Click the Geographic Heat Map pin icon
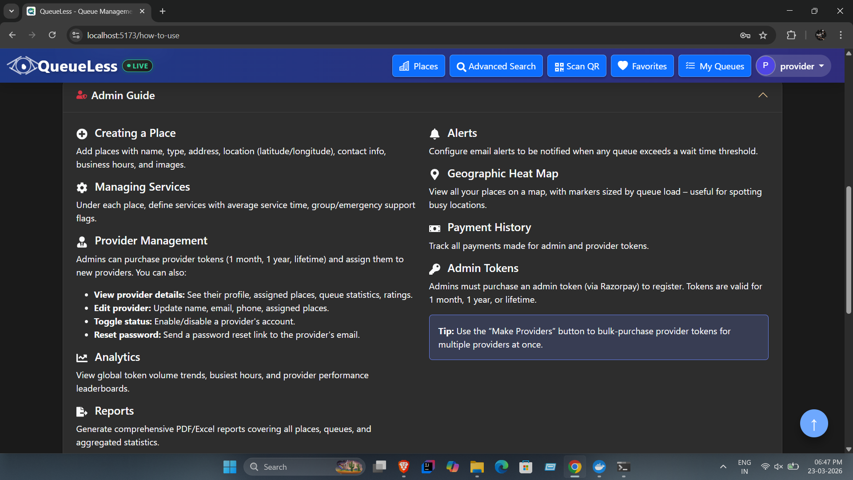The height and width of the screenshot is (480, 853). [434, 174]
